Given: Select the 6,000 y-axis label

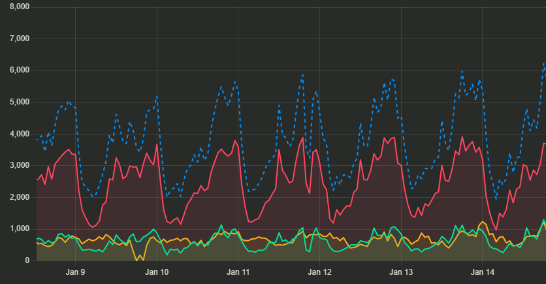Looking at the screenshot, I should point(17,71).
